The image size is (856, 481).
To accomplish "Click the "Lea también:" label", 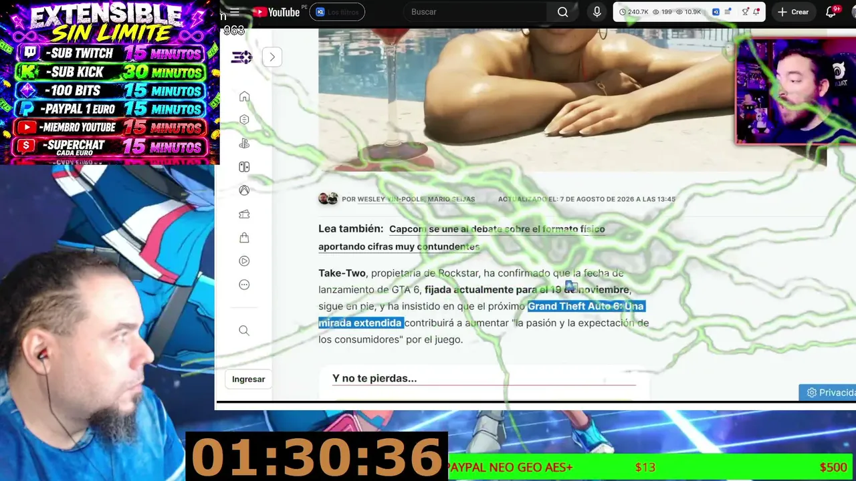I will [351, 228].
